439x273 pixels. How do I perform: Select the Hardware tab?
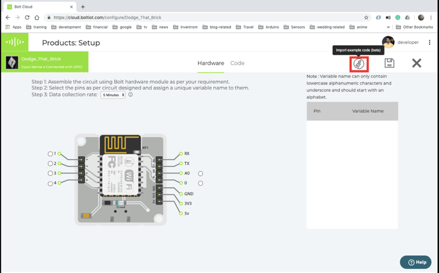pyautogui.click(x=211, y=63)
